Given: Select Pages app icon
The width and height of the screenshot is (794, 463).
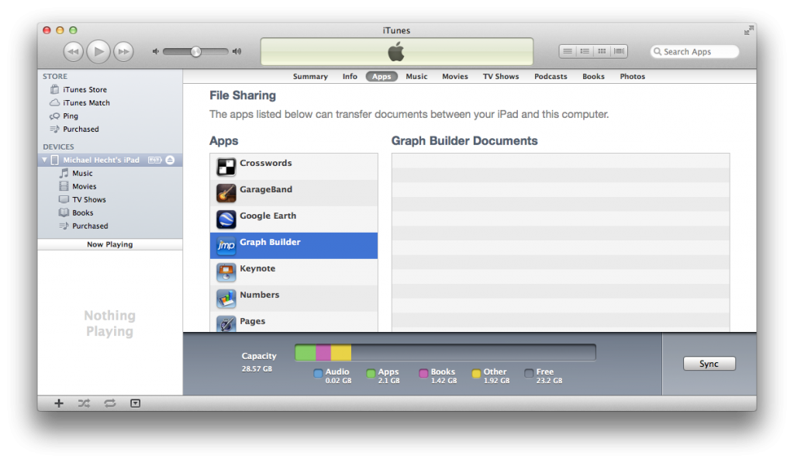Looking at the screenshot, I should click(226, 323).
